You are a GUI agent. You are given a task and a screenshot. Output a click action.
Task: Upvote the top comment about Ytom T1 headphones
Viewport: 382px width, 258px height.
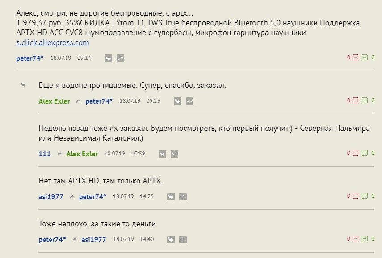point(365,58)
